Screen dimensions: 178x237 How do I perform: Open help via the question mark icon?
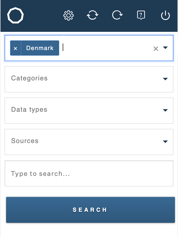click(141, 15)
